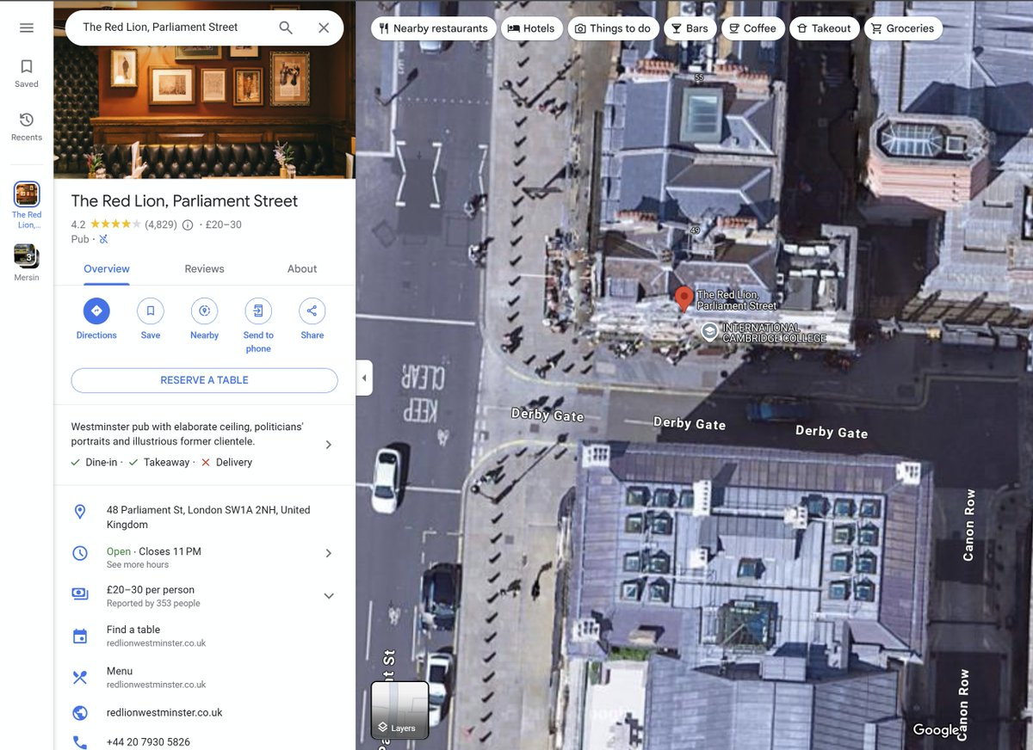Switch to the Overview tab

point(107,269)
